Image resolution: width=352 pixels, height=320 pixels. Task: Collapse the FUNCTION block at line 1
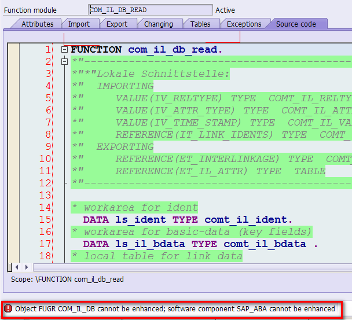click(x=64, y=49)
